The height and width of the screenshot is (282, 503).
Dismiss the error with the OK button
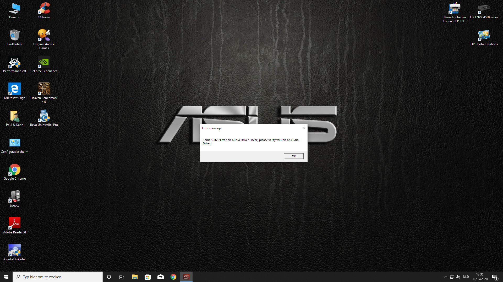point(294,156)
